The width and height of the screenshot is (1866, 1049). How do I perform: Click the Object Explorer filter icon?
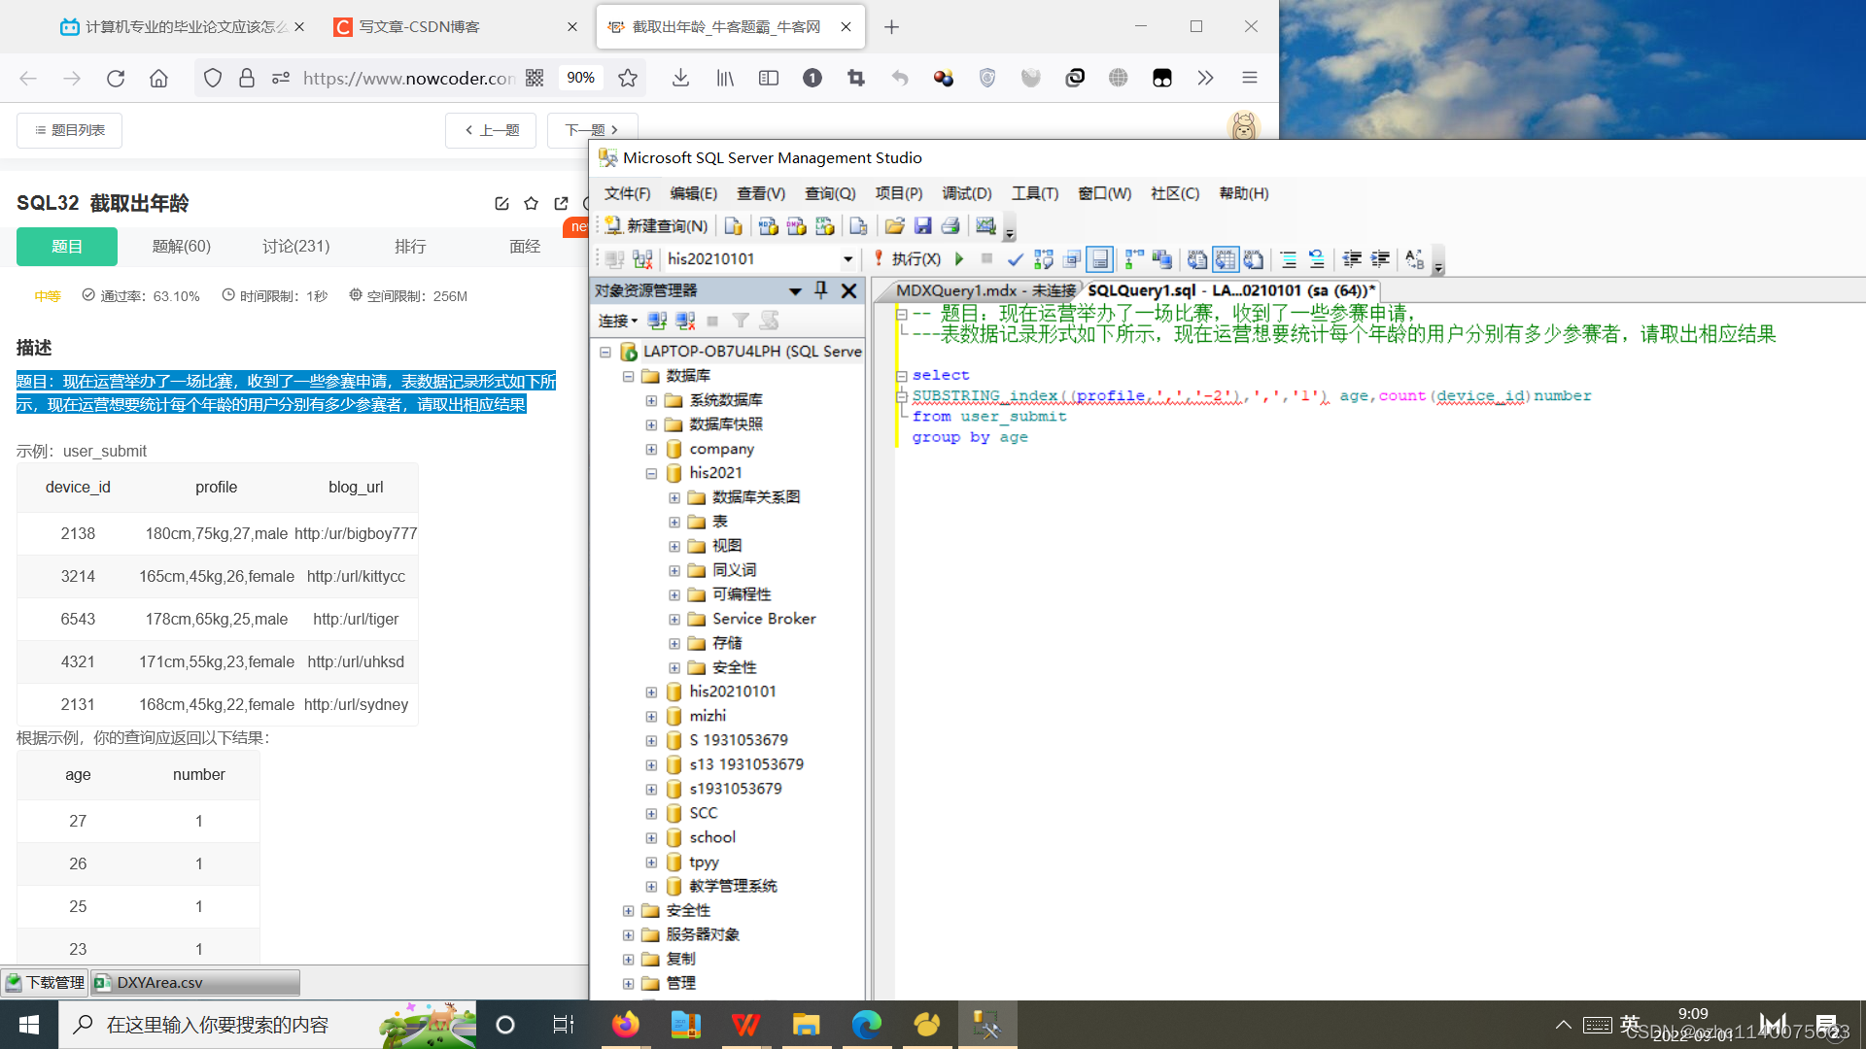741,321
